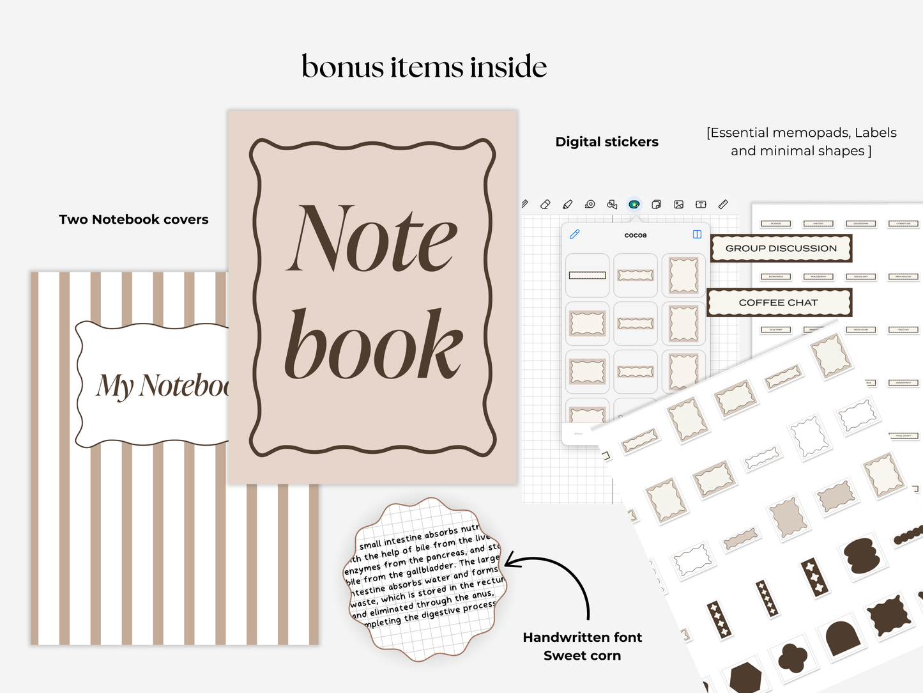
Task: Select the Shapes tool
Action: [611, 205]
